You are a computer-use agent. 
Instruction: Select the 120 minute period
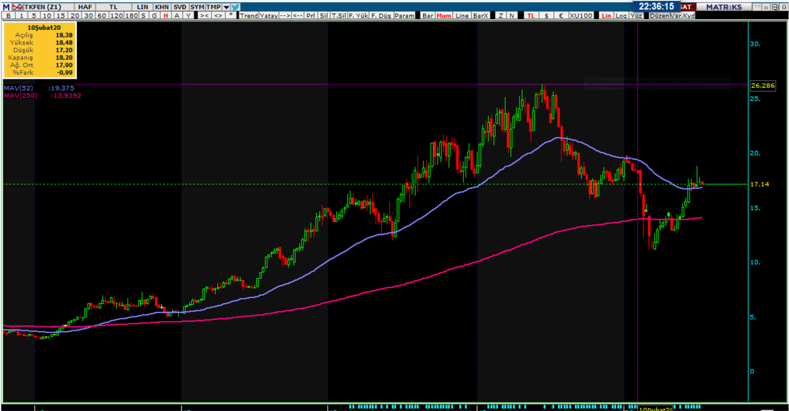117,16
